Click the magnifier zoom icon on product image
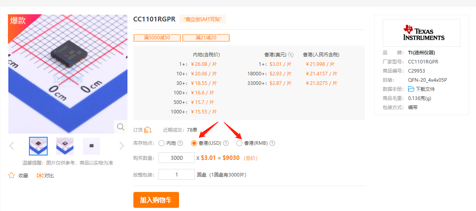The height and width of the screenshot is (211, 476). 121,127
